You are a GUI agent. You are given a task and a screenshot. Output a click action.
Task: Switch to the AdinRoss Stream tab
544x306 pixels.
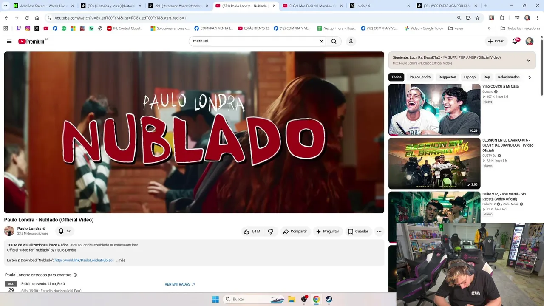click(43, 6)
